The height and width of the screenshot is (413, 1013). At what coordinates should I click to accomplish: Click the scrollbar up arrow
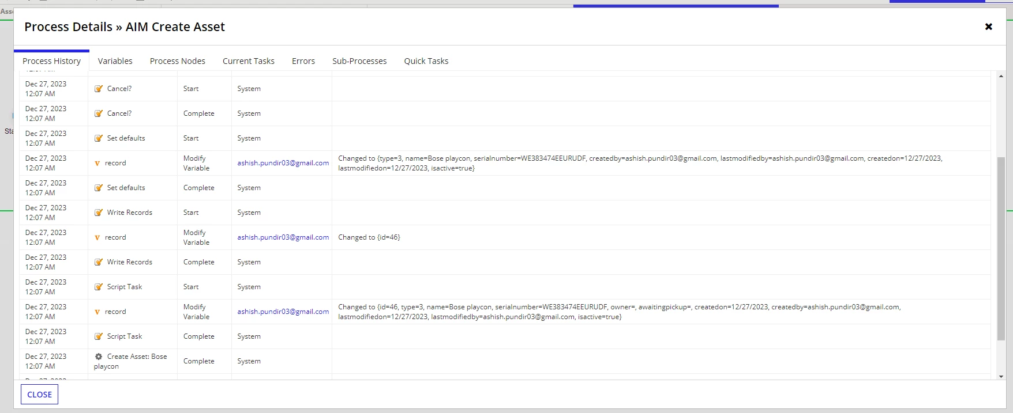tap(1001, 76)
